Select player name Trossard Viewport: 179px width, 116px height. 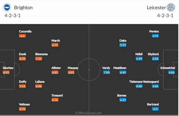(x=57, y=95)
